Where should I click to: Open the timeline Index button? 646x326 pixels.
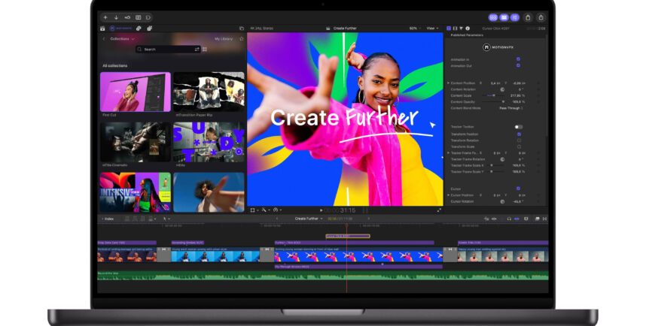pos(108,219)
